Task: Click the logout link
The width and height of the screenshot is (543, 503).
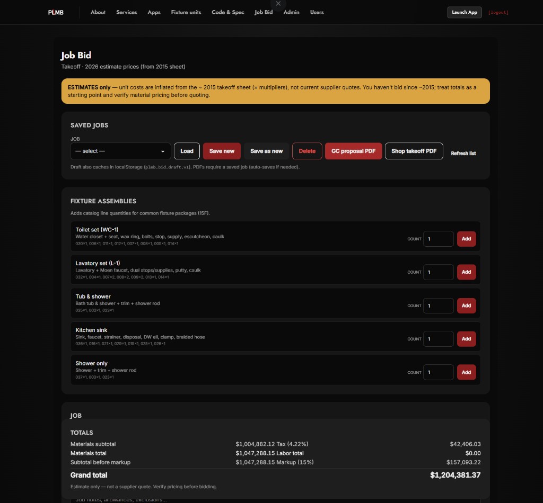Action: coord(498,12)
